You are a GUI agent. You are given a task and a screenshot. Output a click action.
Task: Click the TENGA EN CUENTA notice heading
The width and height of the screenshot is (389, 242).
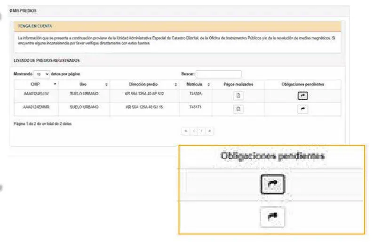(x=35, y=26)
